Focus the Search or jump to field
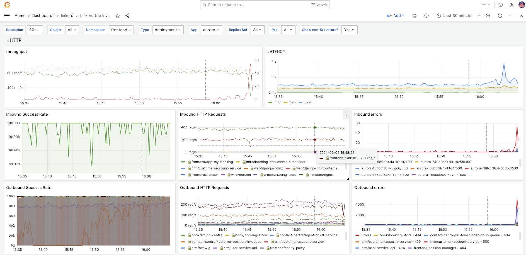Viewport: 526px width, 255px height. coord(265,5)
